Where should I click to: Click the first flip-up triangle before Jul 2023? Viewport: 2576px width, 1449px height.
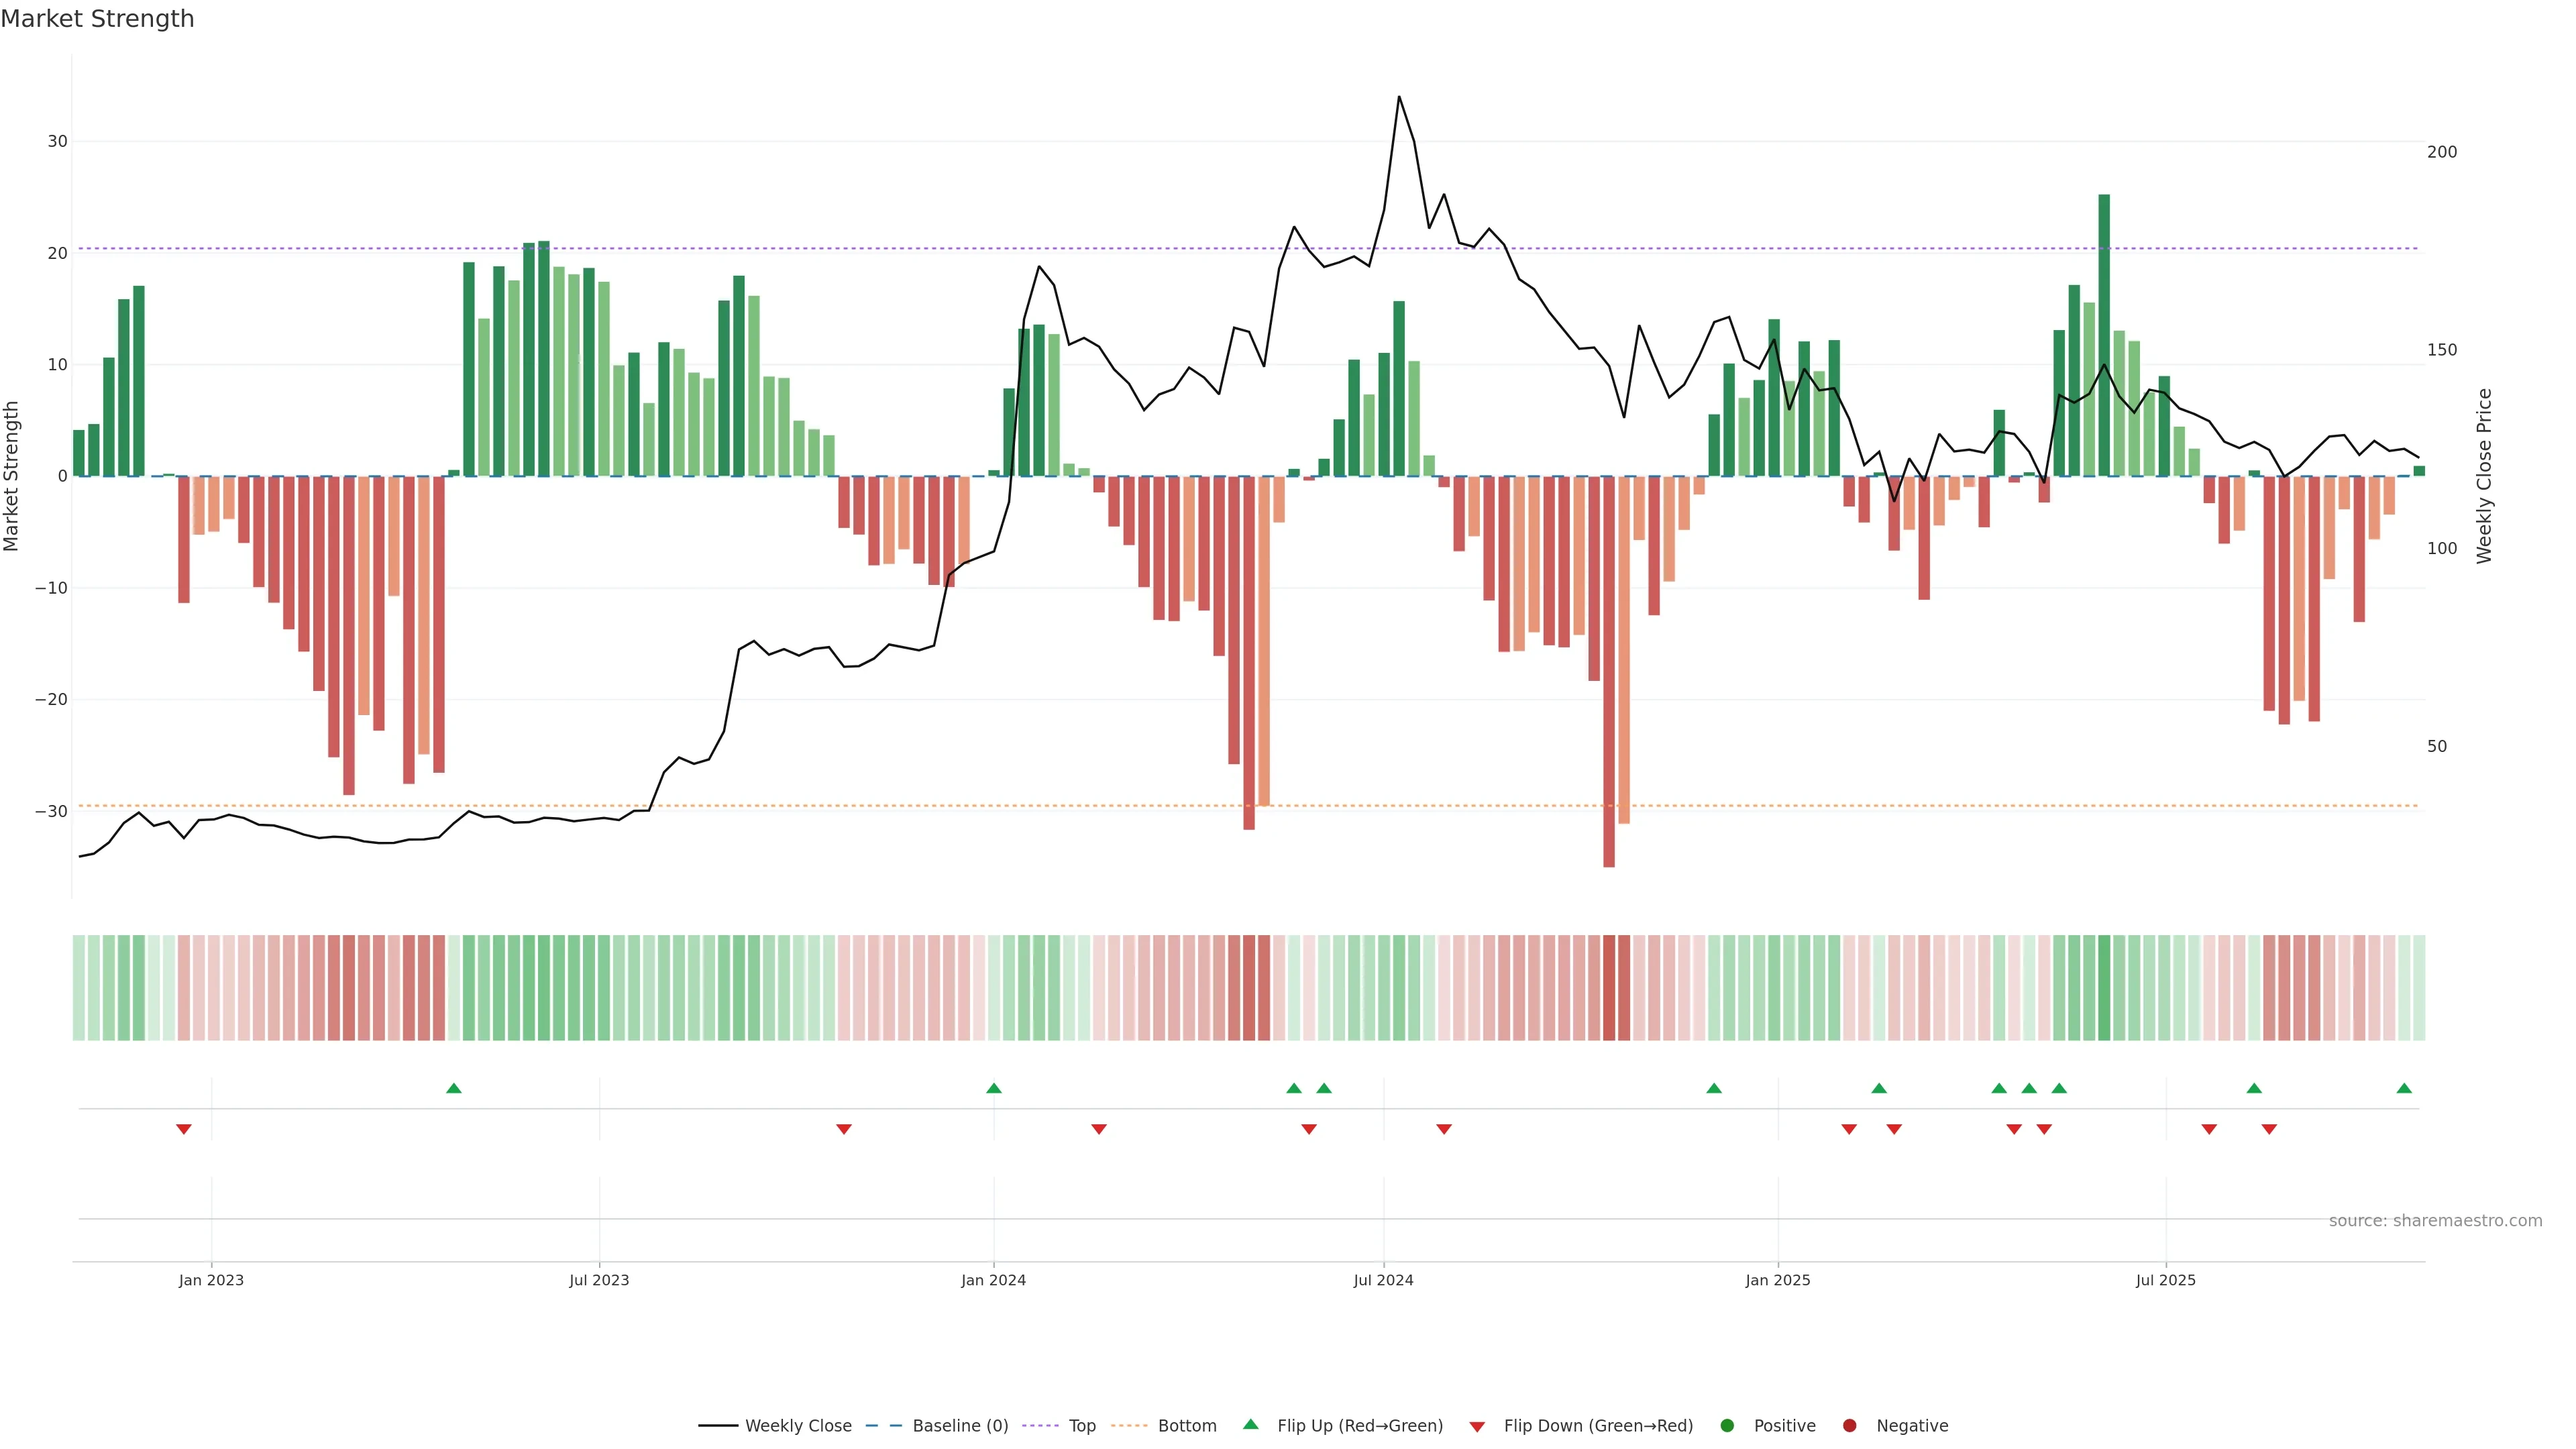tap(454, 1088)
